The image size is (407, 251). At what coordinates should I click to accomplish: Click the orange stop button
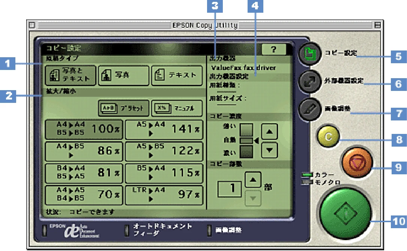pos(357,163)
